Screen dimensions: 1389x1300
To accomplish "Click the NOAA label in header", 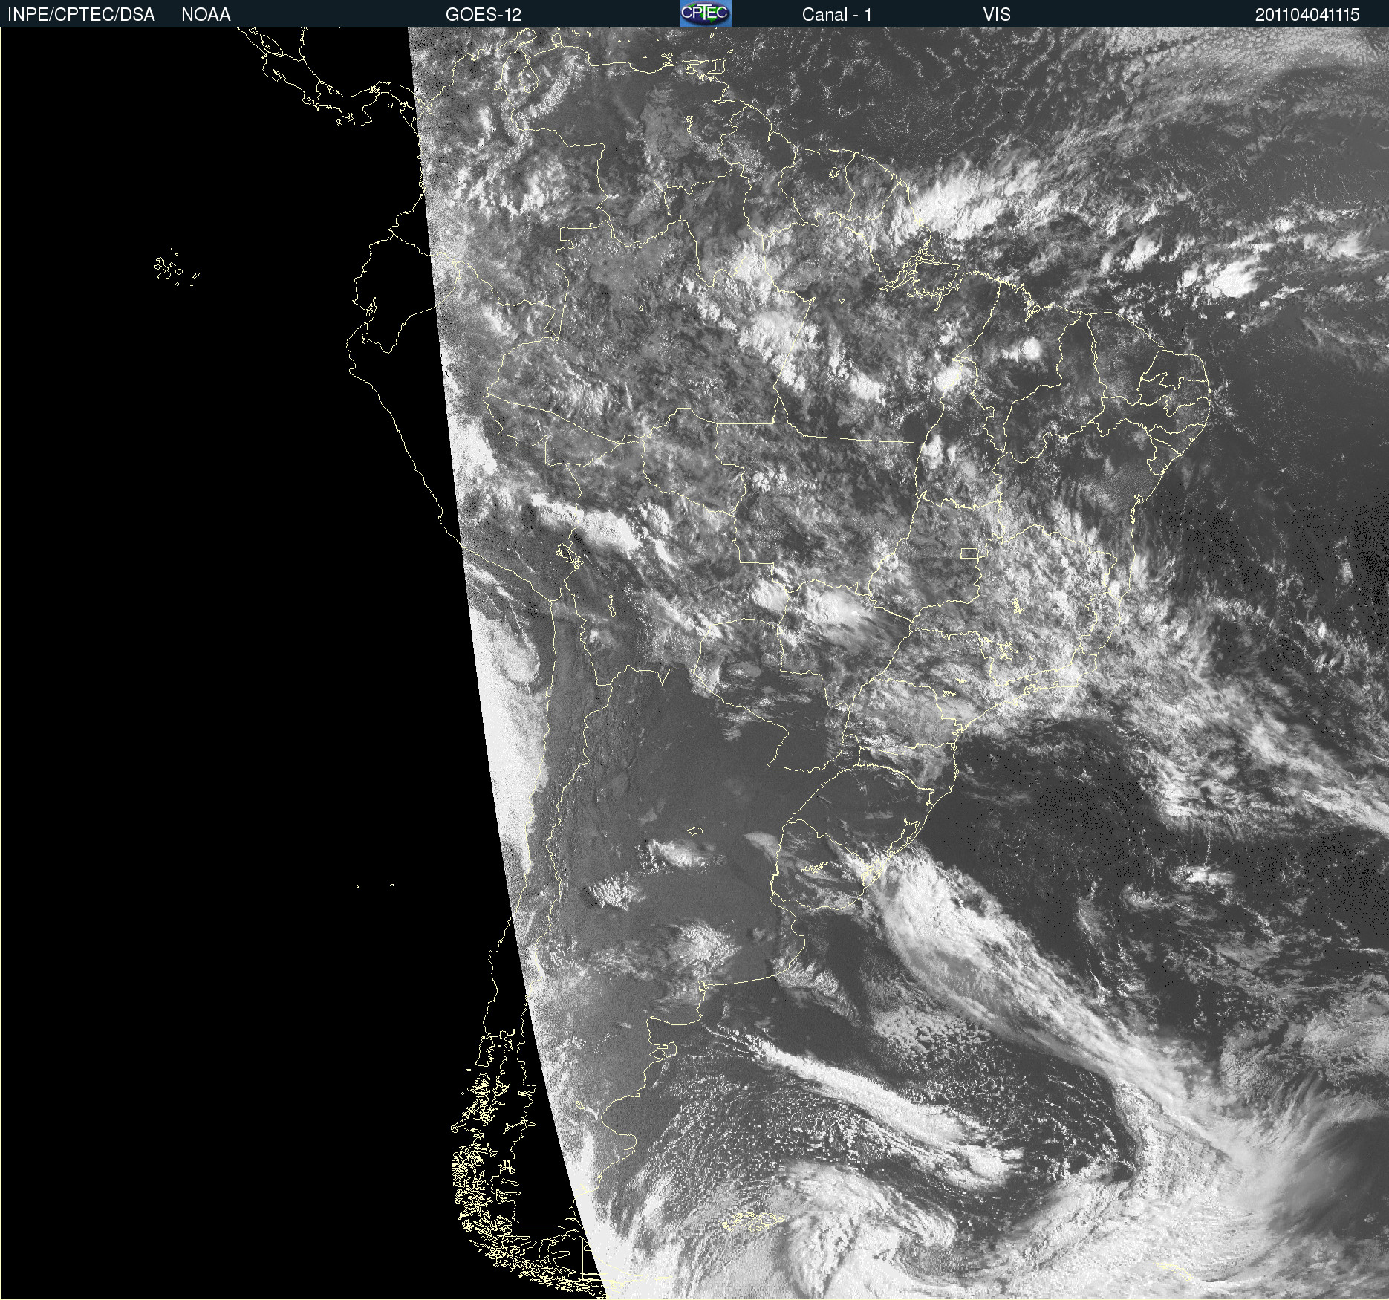I will tap(206, 15).
